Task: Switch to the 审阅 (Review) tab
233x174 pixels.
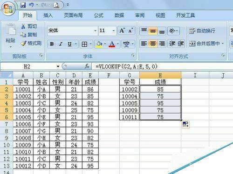Action: pyautogui.click(x=140, y=15)
